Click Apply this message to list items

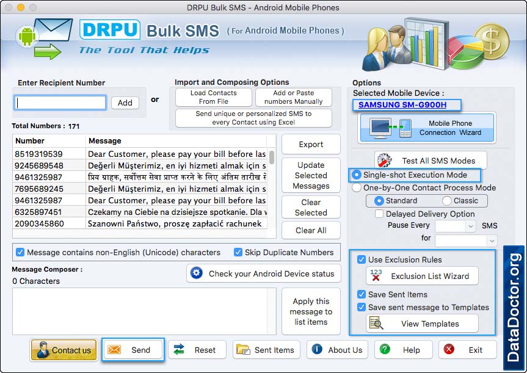pos(311,311)
